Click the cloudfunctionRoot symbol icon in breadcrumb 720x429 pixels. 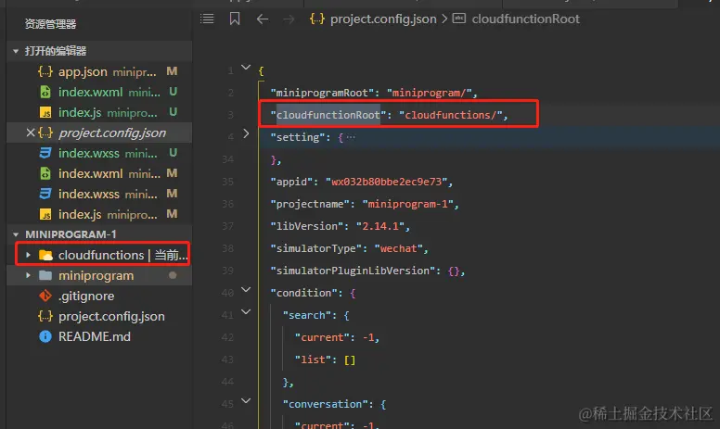coord(458,19)
